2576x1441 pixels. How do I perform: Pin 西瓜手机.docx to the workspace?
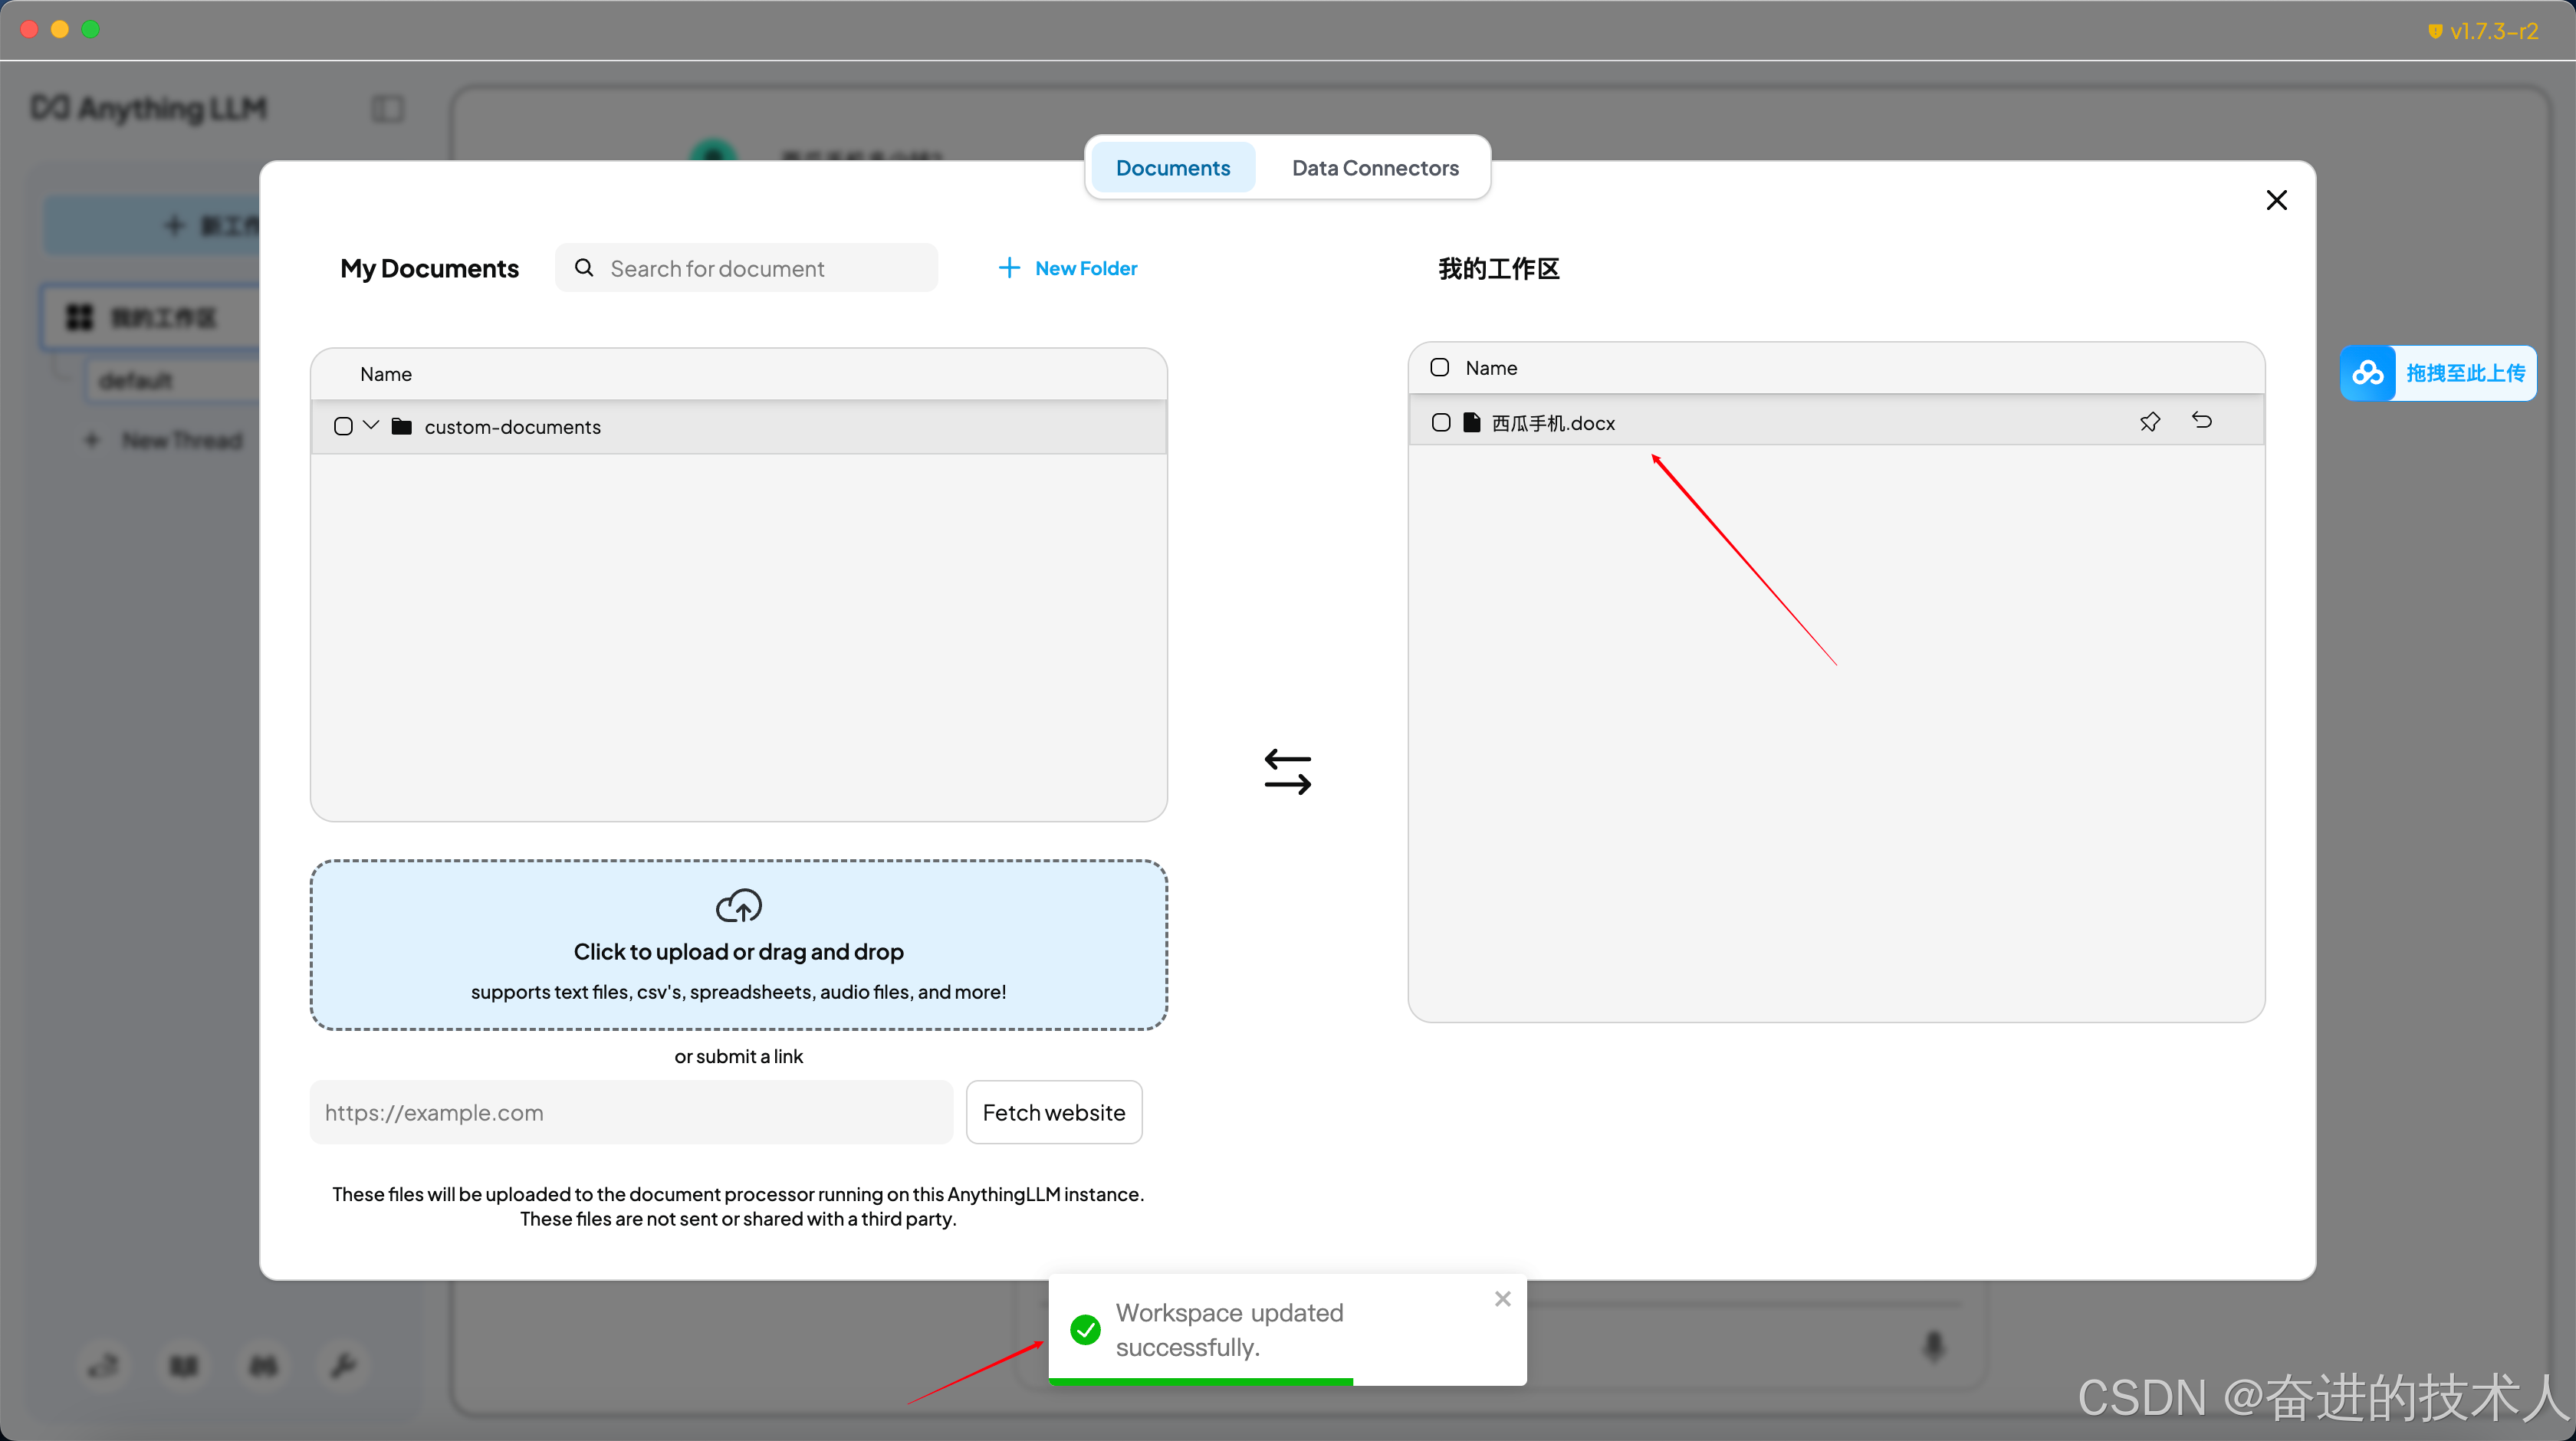pos(2149,422)
